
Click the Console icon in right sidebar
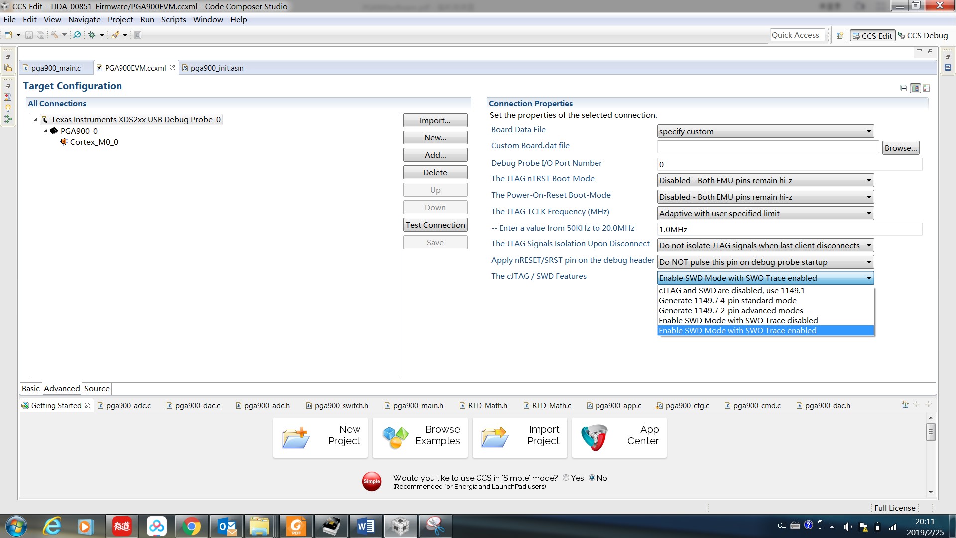point(948,68)
